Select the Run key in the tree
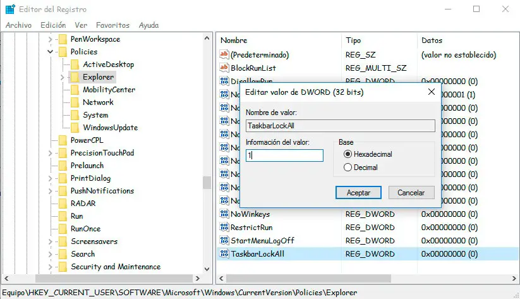Viewport: 520px width, 299px height. [76, 216]
